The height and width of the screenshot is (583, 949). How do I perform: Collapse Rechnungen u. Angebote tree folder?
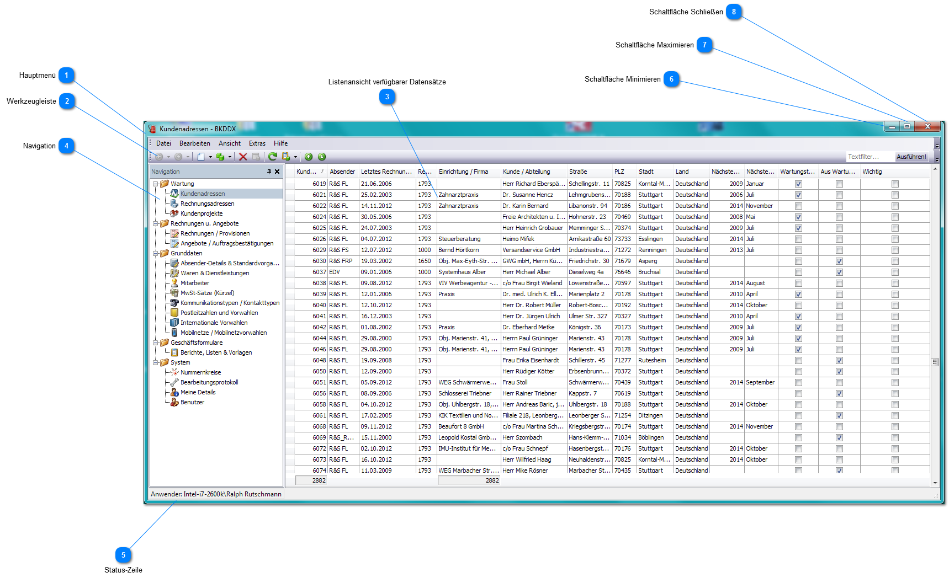156,223
